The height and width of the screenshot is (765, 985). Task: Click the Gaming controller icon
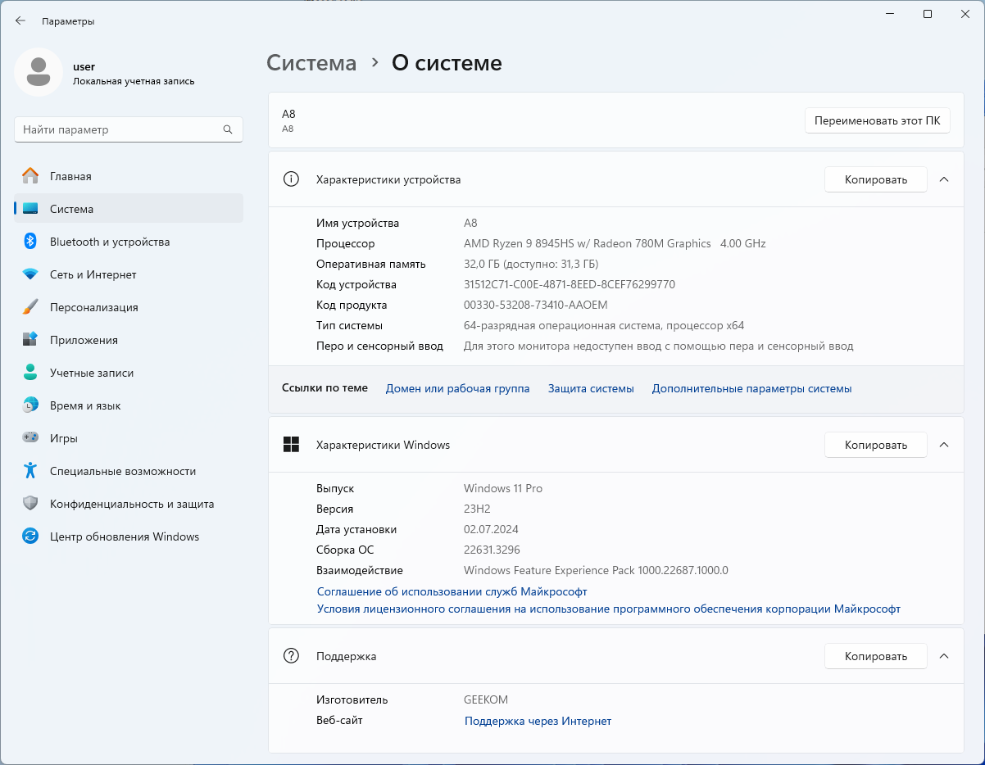[30, 438]
